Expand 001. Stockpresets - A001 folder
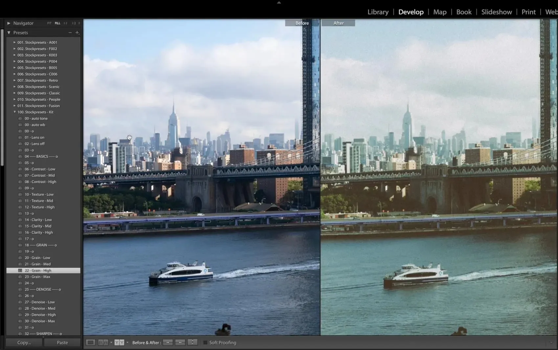 point(14,42)
